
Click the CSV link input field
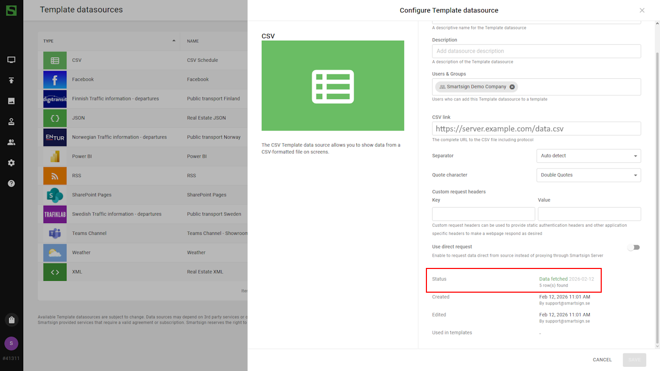point(536,129)
